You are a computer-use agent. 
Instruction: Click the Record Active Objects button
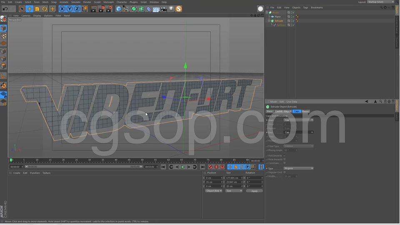coord(210,167)
